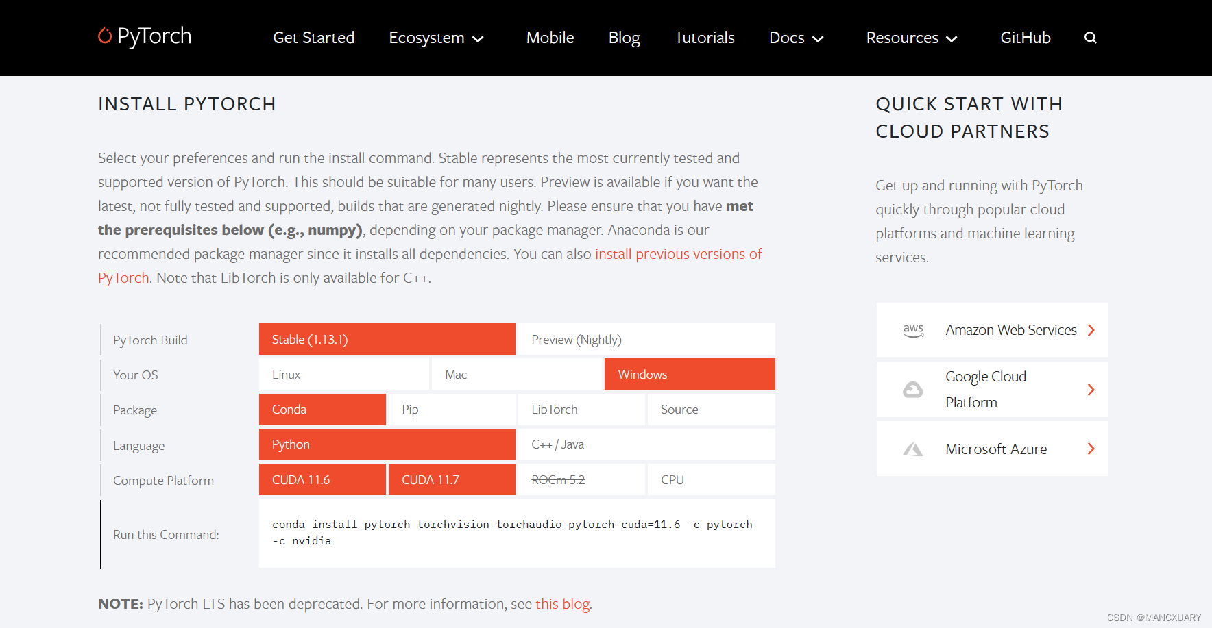1212x628 pixels.
Task: Open the 'this blog' link
Action: (562, 604)
